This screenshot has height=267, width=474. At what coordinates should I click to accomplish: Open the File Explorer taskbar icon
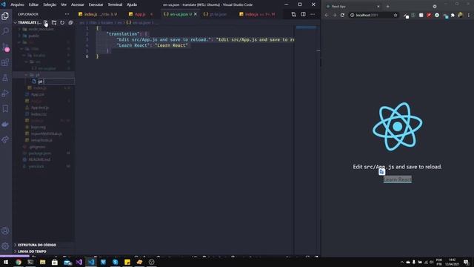click(x=43, y=262)
